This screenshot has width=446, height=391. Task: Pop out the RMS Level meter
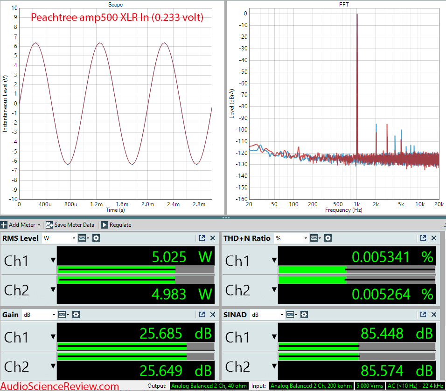pos(202,238)
